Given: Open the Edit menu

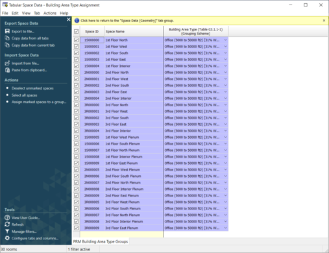Looking at the screenshot, I should pos(15,13).
